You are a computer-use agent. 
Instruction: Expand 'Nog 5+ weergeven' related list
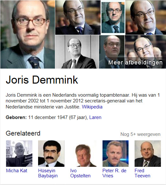coord(140,134)
